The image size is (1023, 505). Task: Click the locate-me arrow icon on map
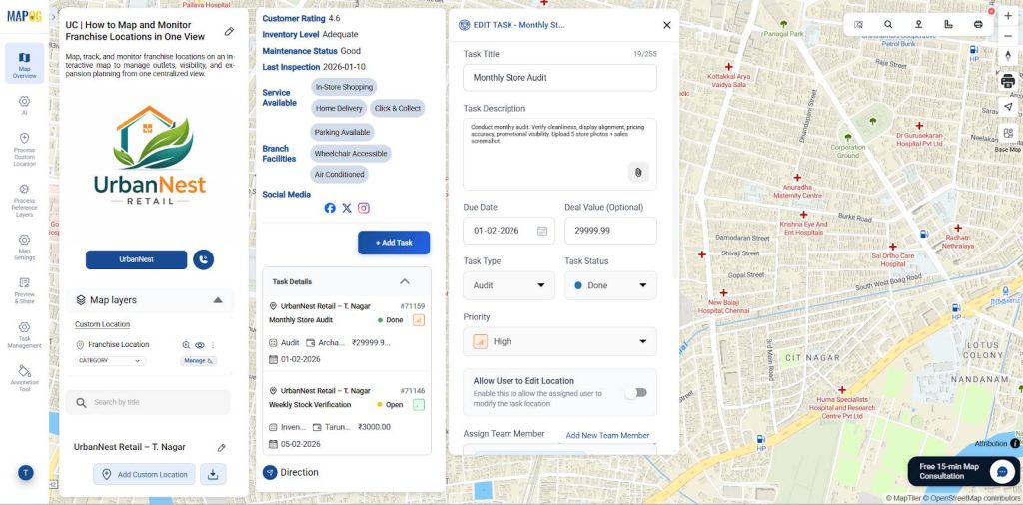(x=1008, y=107)
